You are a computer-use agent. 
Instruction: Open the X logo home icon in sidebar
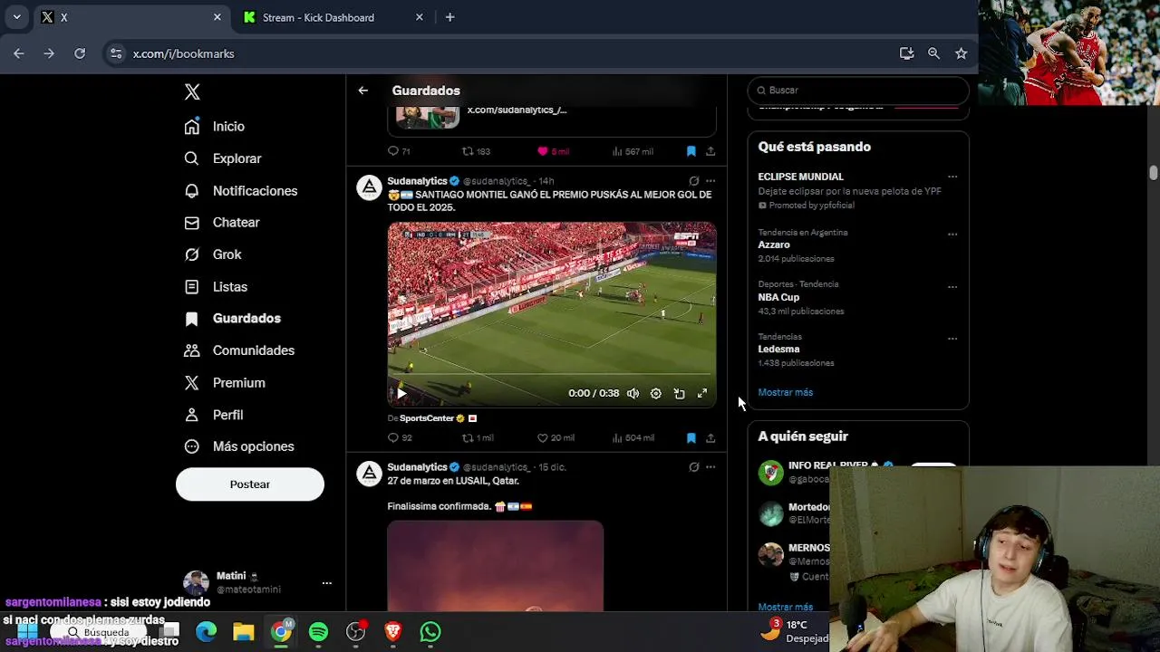(192, 91)
